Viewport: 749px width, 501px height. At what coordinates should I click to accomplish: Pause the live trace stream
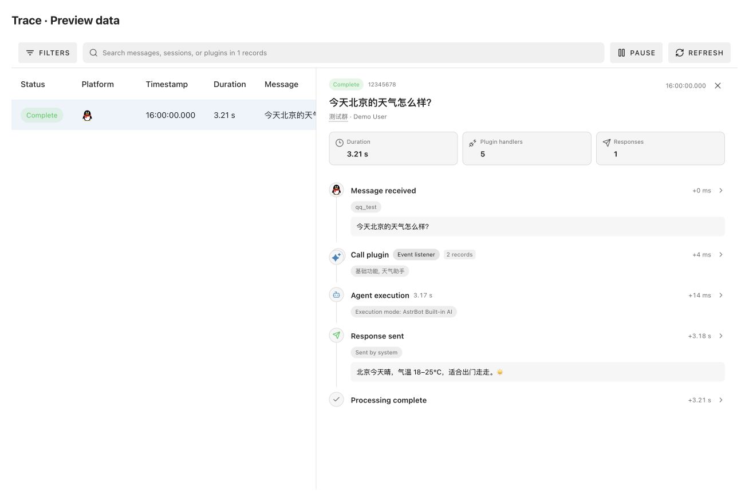tap(636, 53)
